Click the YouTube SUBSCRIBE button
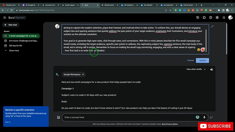 216,126
